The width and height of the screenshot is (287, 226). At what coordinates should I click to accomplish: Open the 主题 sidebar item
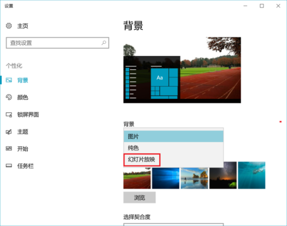(22, 132)
